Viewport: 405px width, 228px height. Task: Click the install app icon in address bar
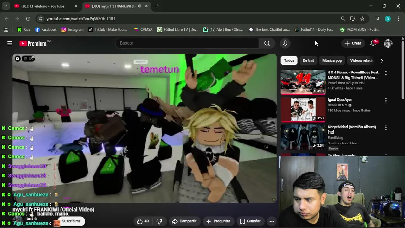pyautogui.click(x=353, y=19)
